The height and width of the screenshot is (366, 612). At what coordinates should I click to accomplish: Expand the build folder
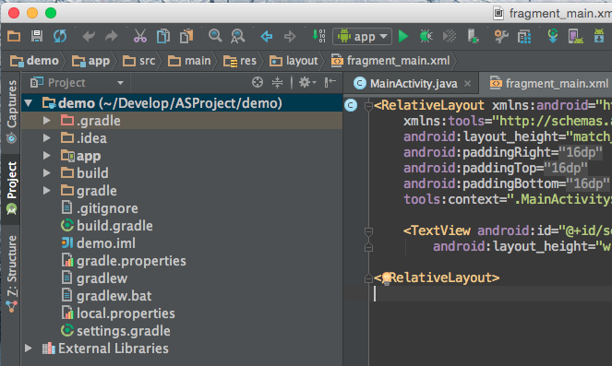click(46, 172)
